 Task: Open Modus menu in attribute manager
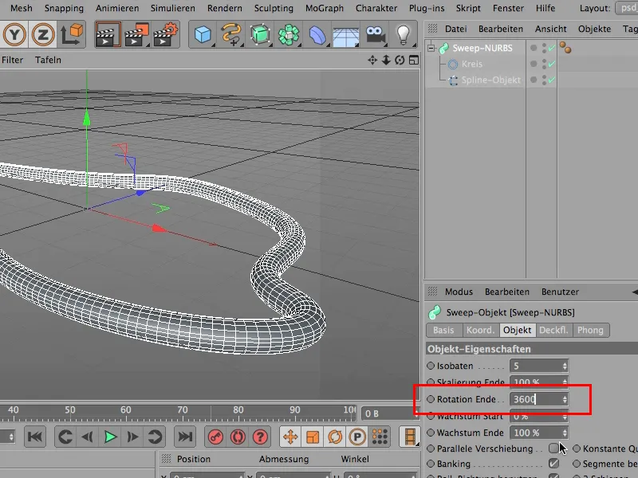[459, 292]
